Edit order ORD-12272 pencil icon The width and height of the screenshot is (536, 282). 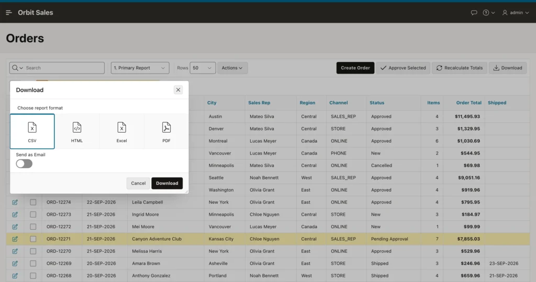(x=15, y=227)
